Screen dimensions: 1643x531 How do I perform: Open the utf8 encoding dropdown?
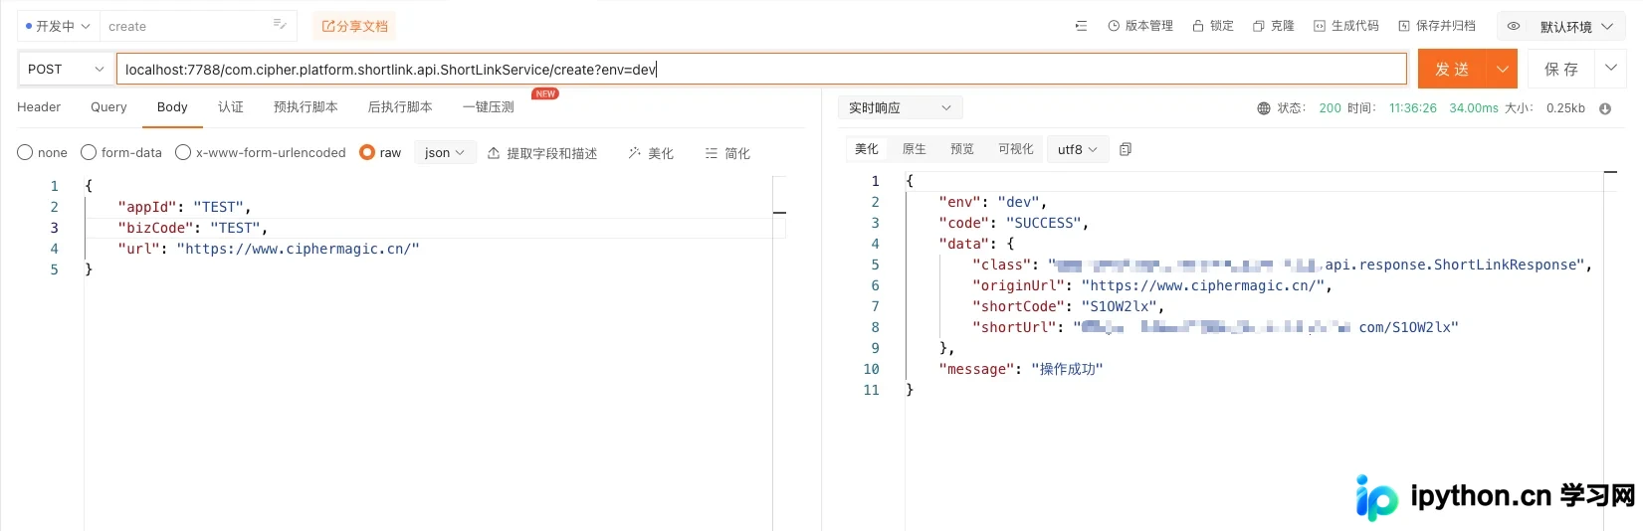pos(1077,149)
